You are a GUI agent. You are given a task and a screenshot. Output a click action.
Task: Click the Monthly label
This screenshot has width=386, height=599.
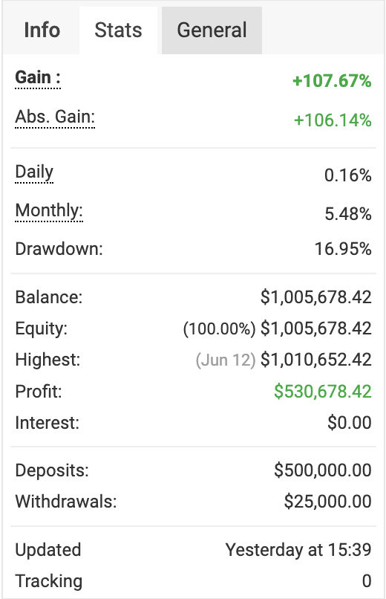tap(49, 211)
